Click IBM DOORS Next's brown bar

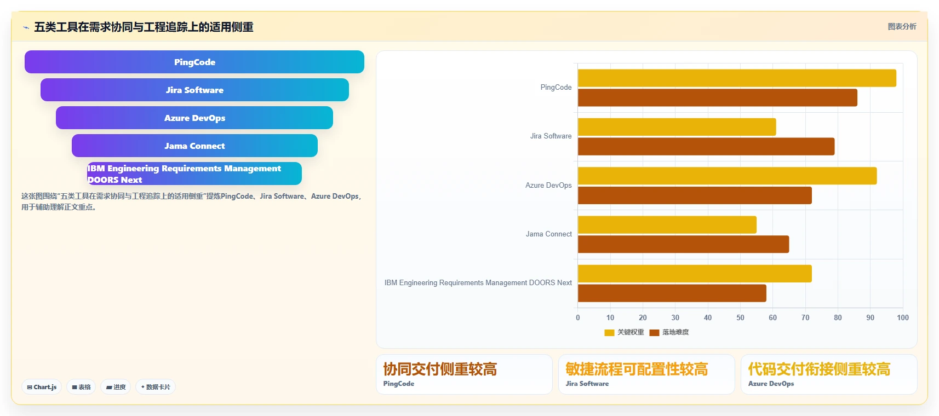click(x=672, y=293)
